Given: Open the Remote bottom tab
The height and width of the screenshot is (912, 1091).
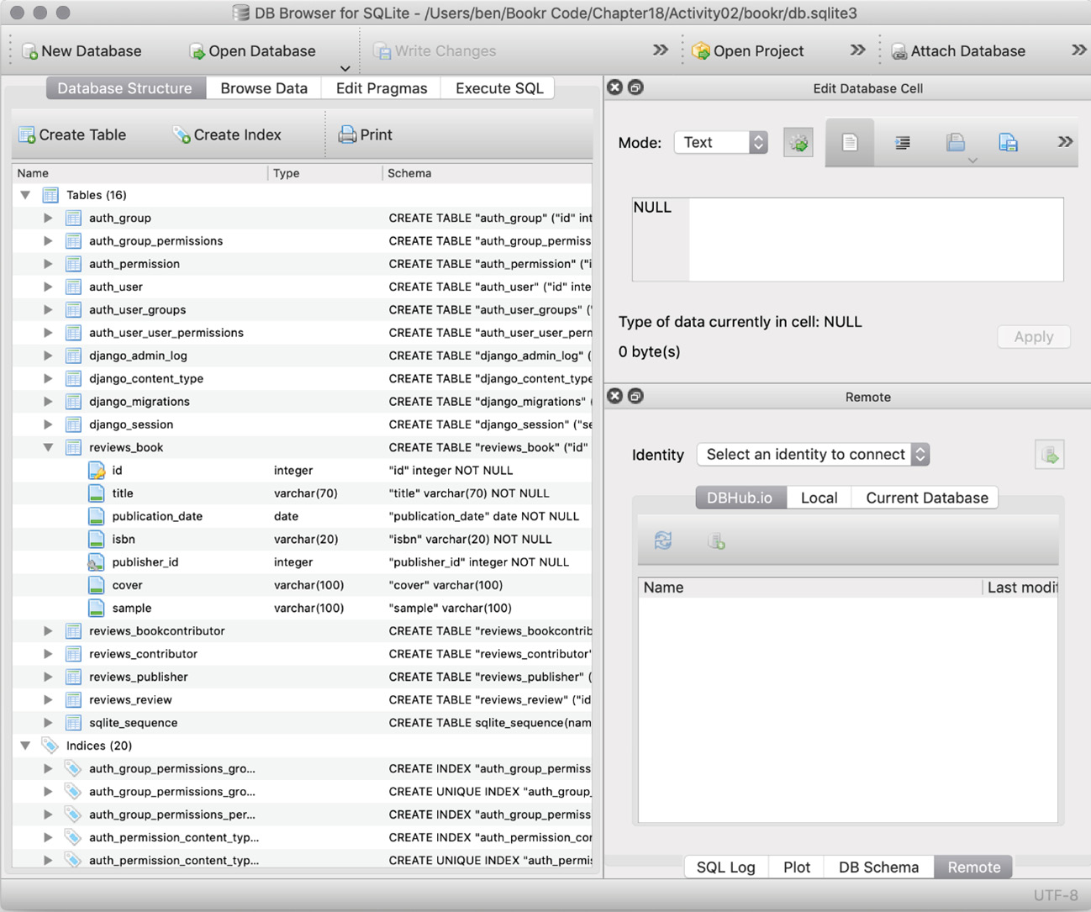Looking at the screenshot, I should (974, 867).
